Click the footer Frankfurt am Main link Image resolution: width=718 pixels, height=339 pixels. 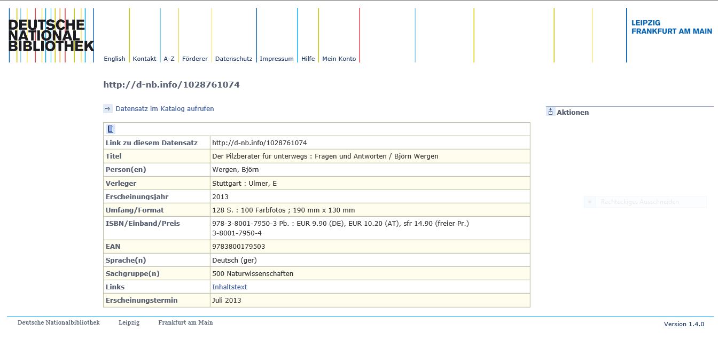point(185,322)
